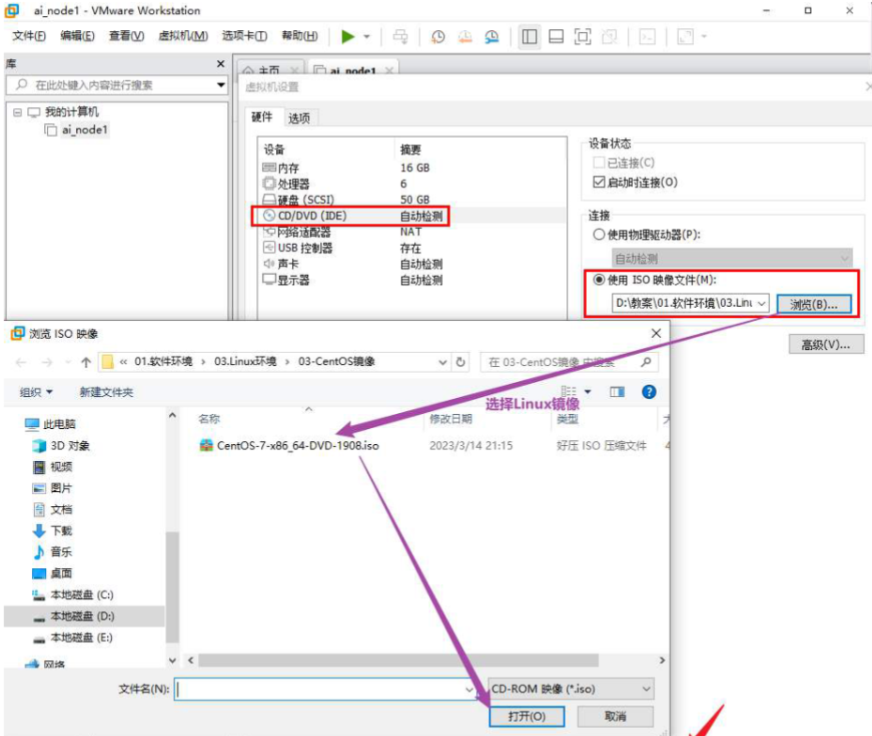Click the 打开(O) button
872x736 pixels.
[x=527, y=716]
